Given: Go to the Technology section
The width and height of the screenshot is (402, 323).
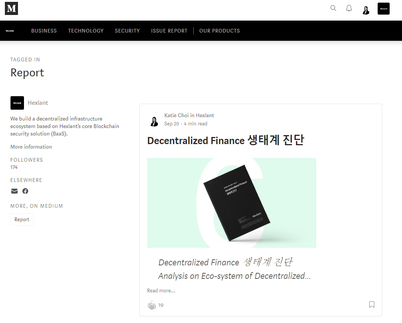Looking at the screenshot, I should click(x=86, y=31).
